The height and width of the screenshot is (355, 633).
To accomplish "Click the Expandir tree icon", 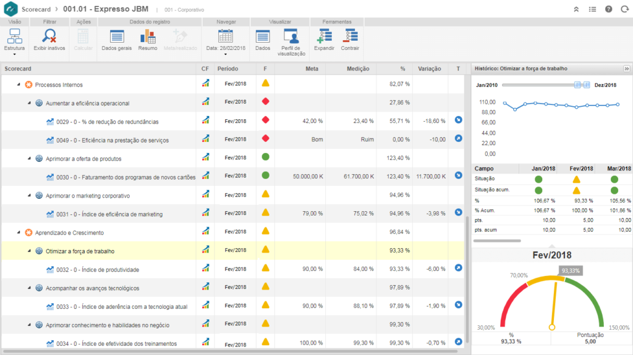I will [324, 36].
